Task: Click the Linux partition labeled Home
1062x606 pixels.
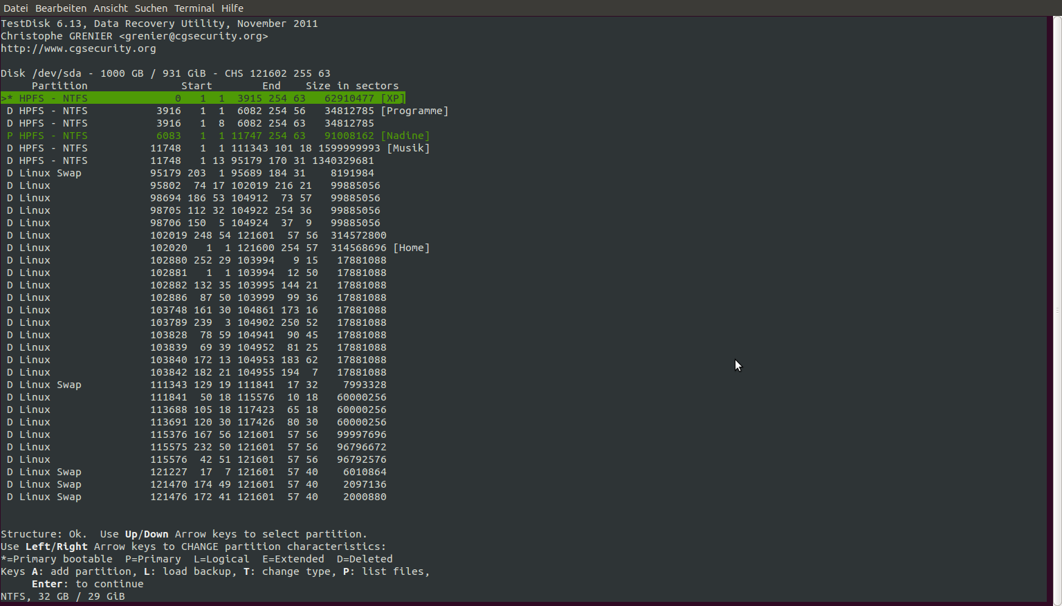Action: point(219,248)
